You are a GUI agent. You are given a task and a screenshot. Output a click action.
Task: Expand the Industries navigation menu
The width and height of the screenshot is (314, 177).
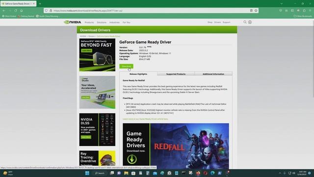114,22
